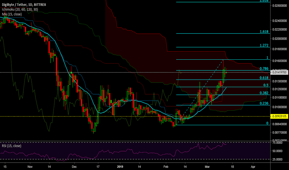Image resolution: width=289 pixels, height=170 pixels.
Task: Click the DigiByte / Tether chart title
Action: pos(24,5)
